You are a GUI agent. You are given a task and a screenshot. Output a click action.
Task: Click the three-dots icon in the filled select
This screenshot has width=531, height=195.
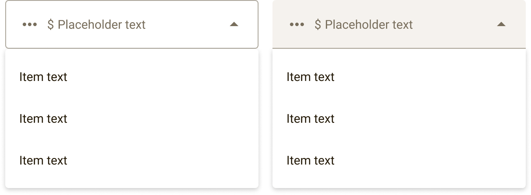click(297, 25)
